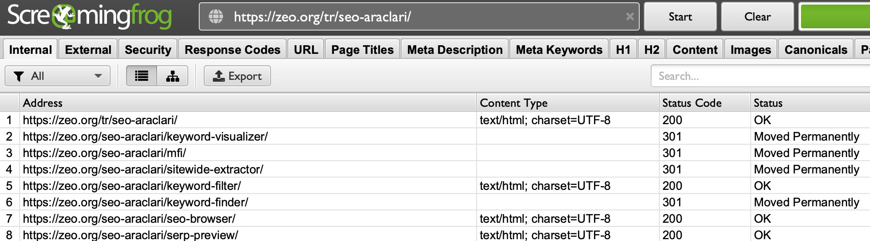This screenshot has height=241, width=870.
Task: Select the keyword-visualizer URL row
Action: point(435,136)
